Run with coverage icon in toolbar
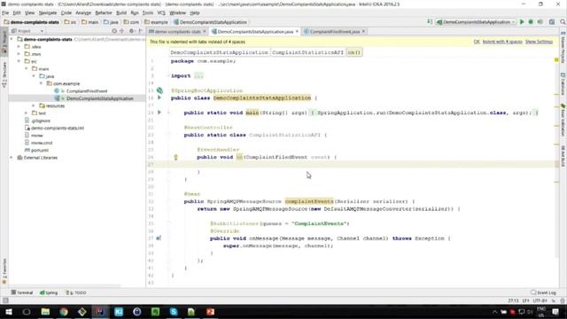Screen dimensions: 567x319 tap(540, 22)
